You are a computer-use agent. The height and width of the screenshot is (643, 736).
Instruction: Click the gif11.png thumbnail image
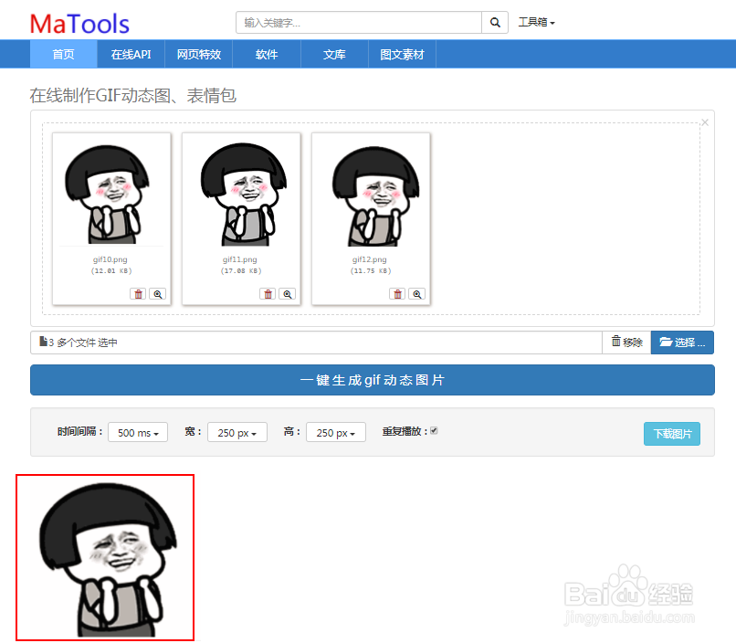click(241, 193)
